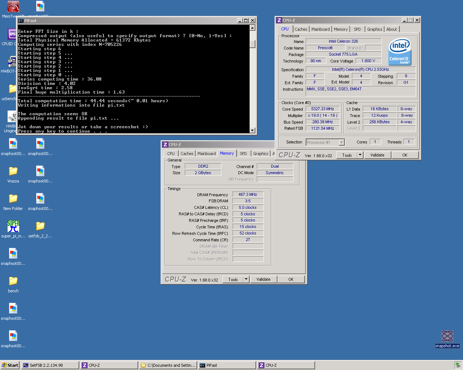Click the Level 2 cache 256 KBytes field
Image resolution: width=463 pixels, height=370 pixels.
click(379, 122)
